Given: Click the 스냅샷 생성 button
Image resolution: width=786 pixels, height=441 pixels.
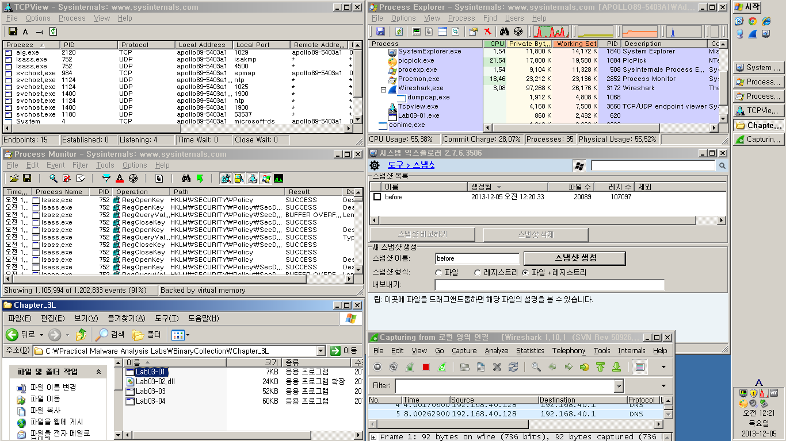Looking at the screenshot, I should 574,258.
